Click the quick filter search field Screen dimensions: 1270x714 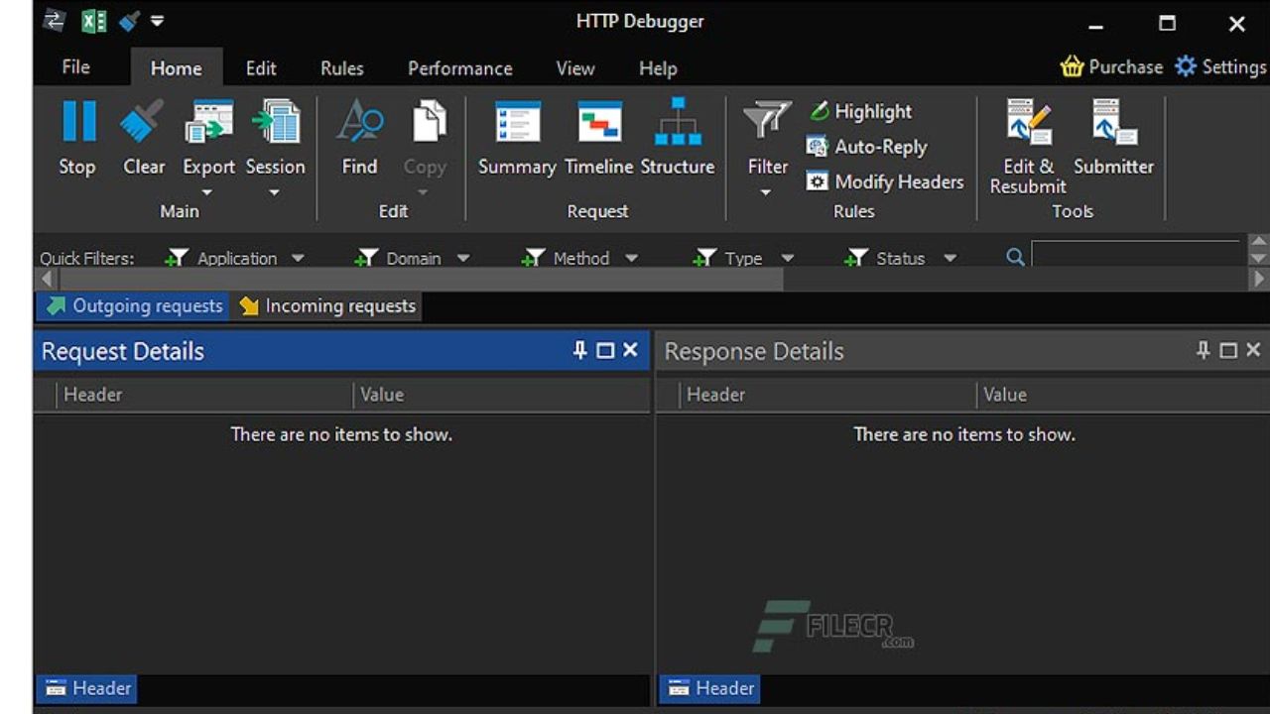(1136, 255)
